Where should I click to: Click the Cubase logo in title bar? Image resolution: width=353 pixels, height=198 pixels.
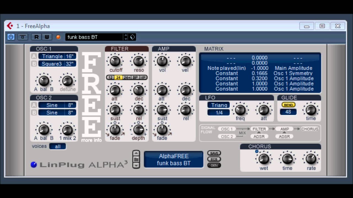pyautogui.click(x=10, y=26)
